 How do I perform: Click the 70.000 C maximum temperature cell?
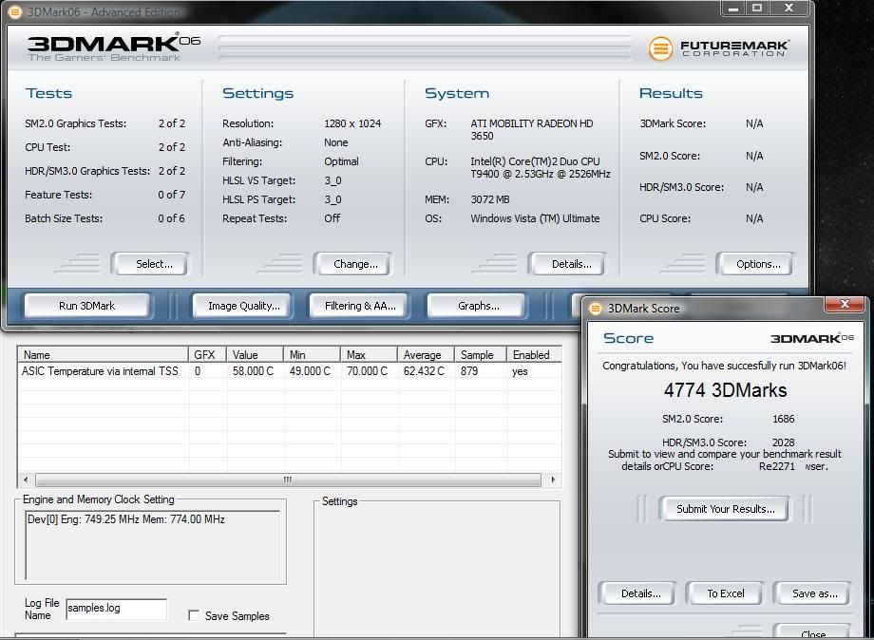click(x=367, y=371)
